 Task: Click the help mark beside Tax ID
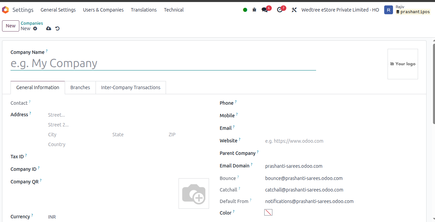(x=26, y=155)
